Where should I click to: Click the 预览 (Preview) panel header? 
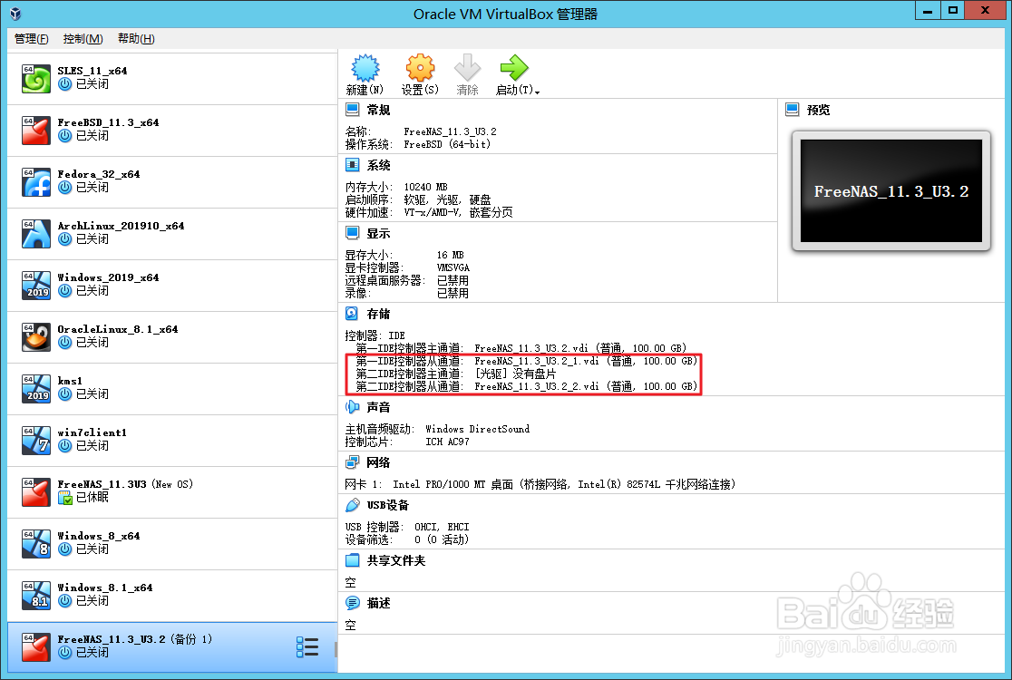pos(818,111)
